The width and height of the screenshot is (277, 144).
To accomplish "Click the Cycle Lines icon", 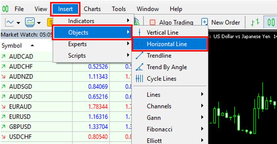I will (140, 79).
